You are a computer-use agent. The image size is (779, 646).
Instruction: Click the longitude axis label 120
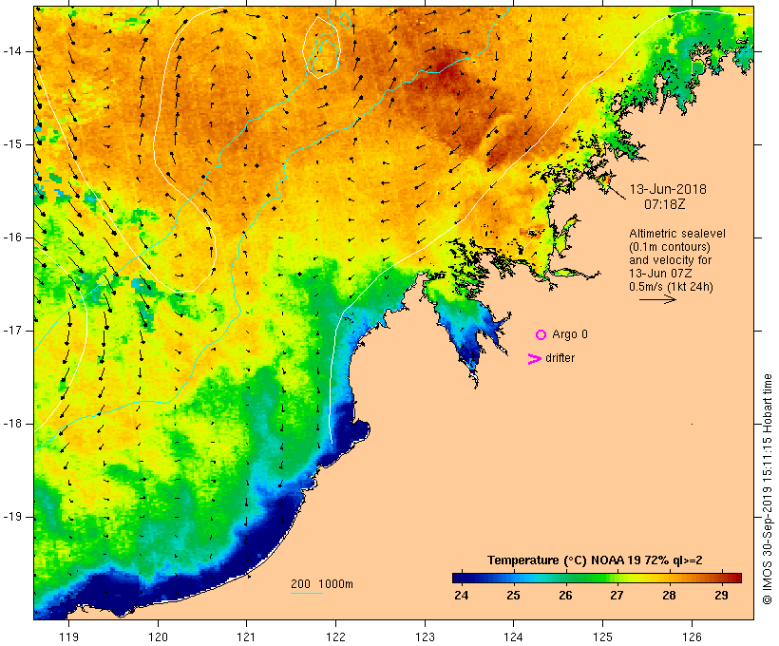pos(158,636)
